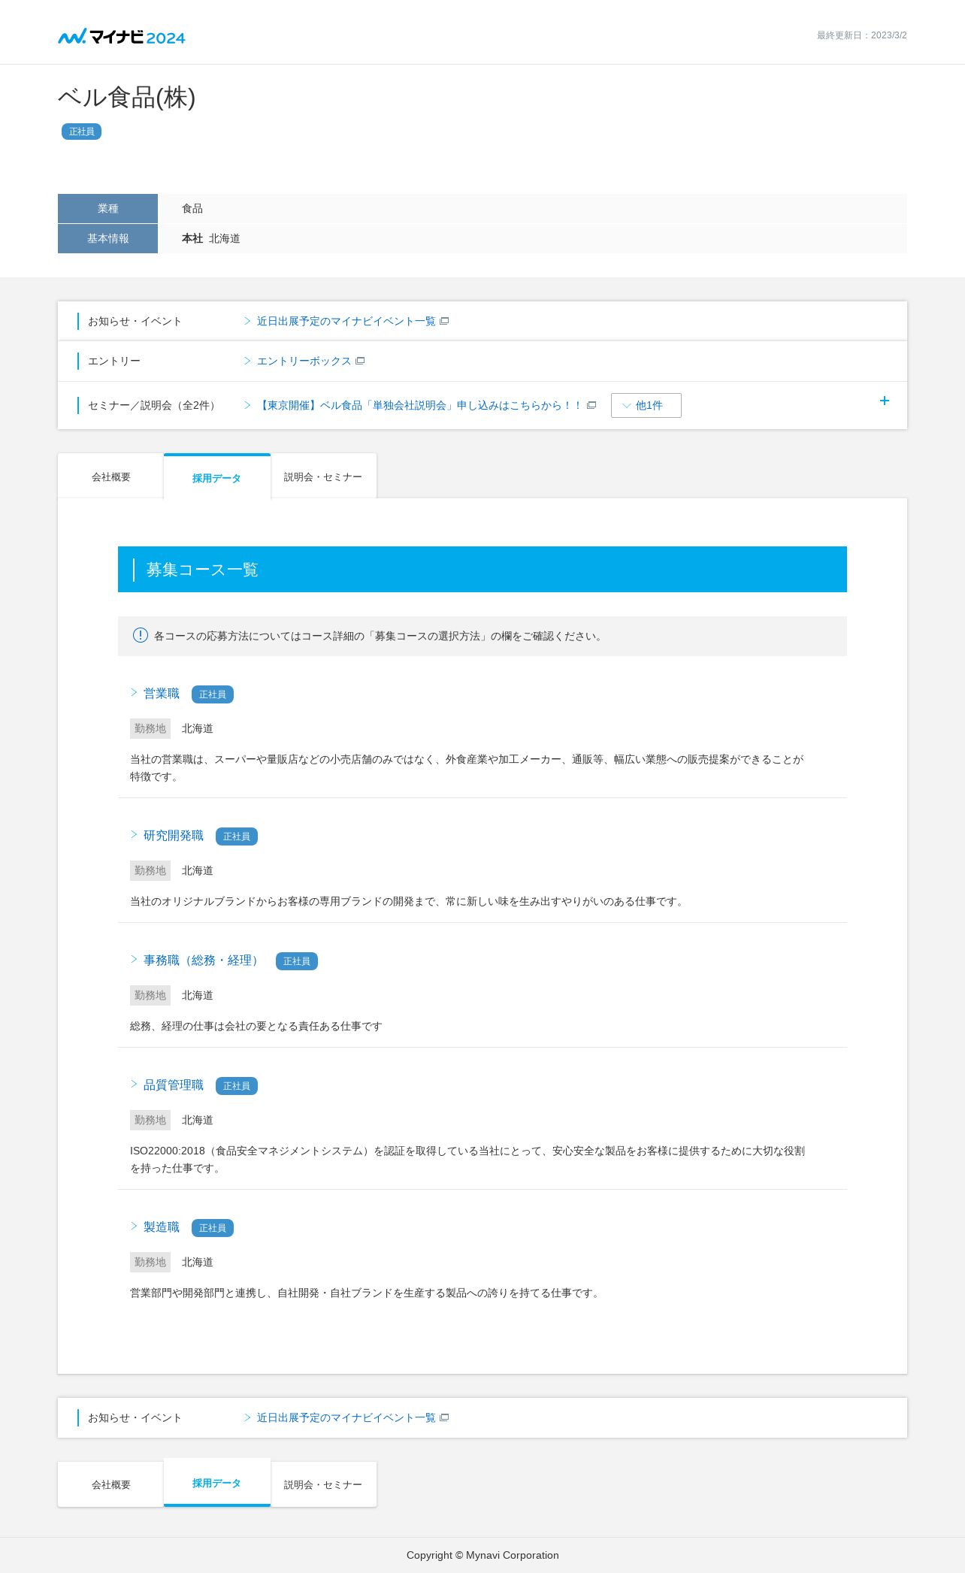Open the 品質管理職 course link

click(x=174, y=1084)
